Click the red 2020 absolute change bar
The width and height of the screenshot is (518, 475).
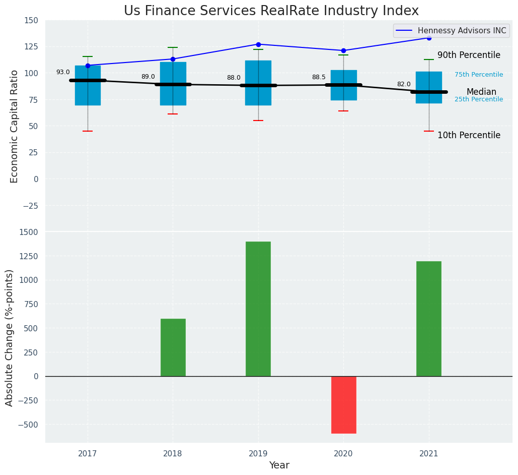point(343,404)
